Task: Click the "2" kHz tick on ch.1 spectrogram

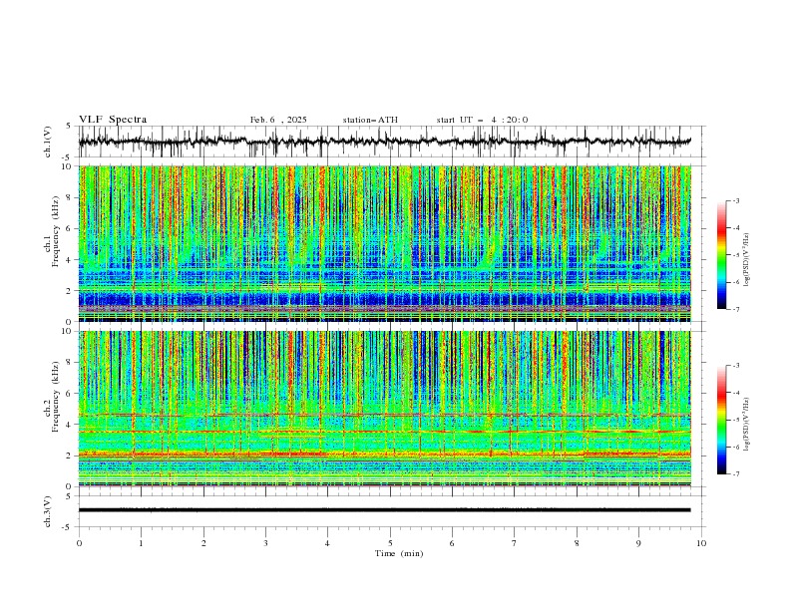Action: 70,290
